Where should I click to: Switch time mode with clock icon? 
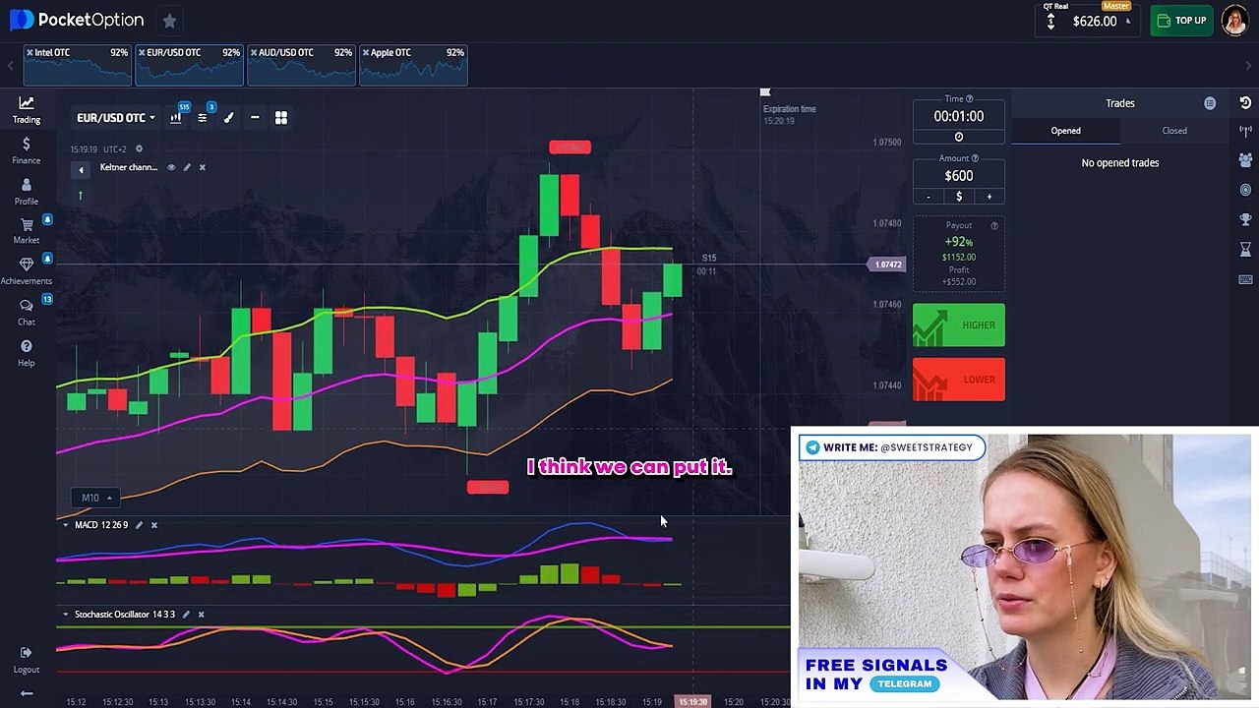(959, 137)
